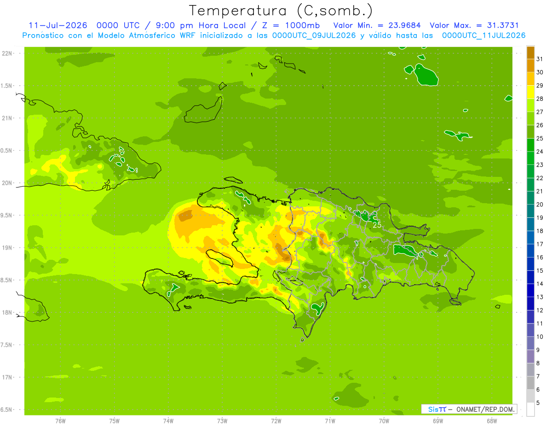Click latitude axis label 22N
Image resolution: width=552 pixels, height=427 pixels.
coord(7,53)
